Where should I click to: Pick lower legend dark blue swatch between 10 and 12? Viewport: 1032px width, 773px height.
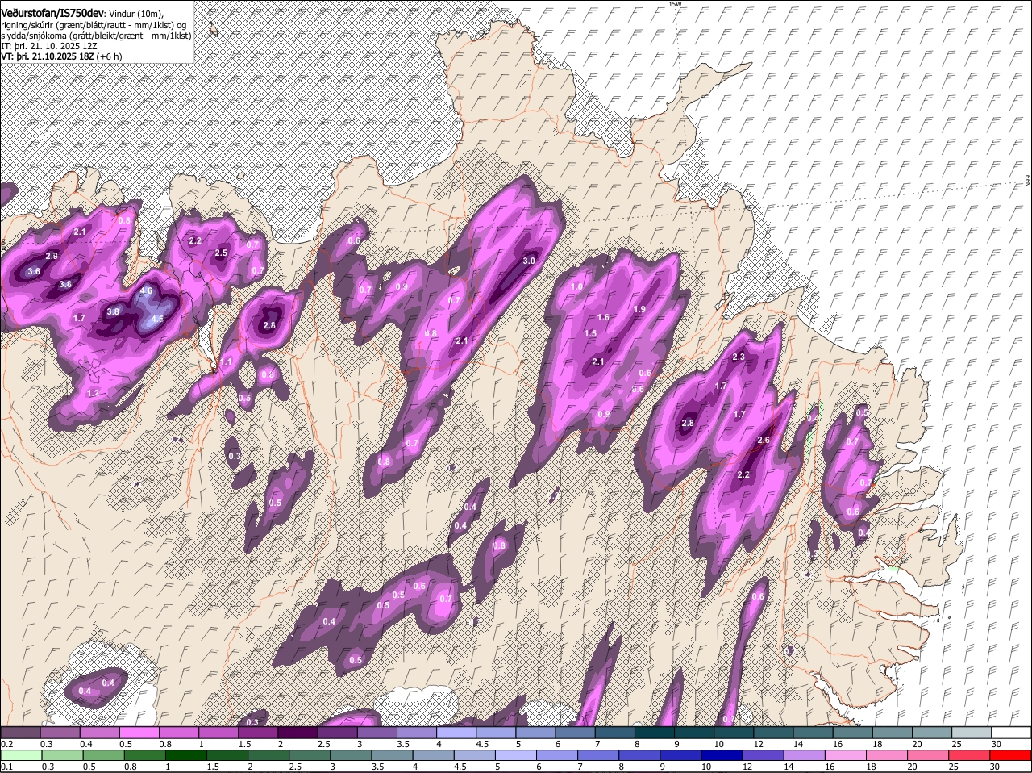coord(722,755)
